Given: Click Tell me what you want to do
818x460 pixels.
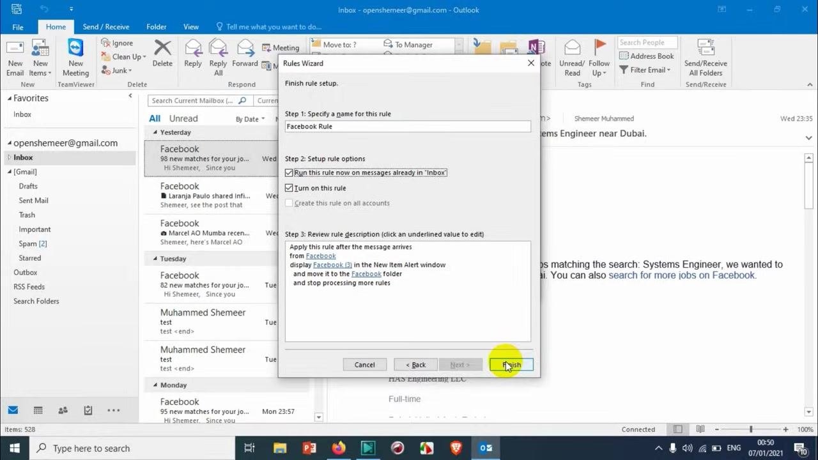Looking at the screenshot, I should 273,27.
